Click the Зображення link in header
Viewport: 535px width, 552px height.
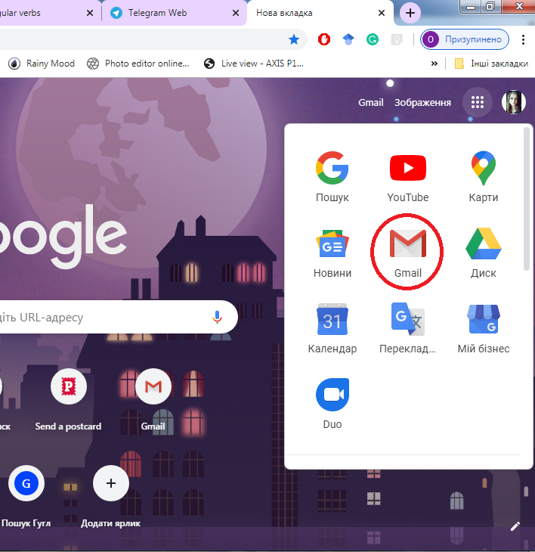(x=422, y=102)
